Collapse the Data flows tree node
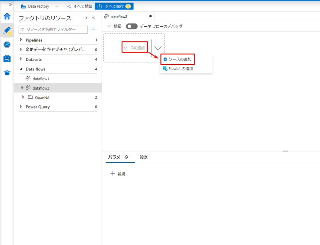 click(21, 69)
